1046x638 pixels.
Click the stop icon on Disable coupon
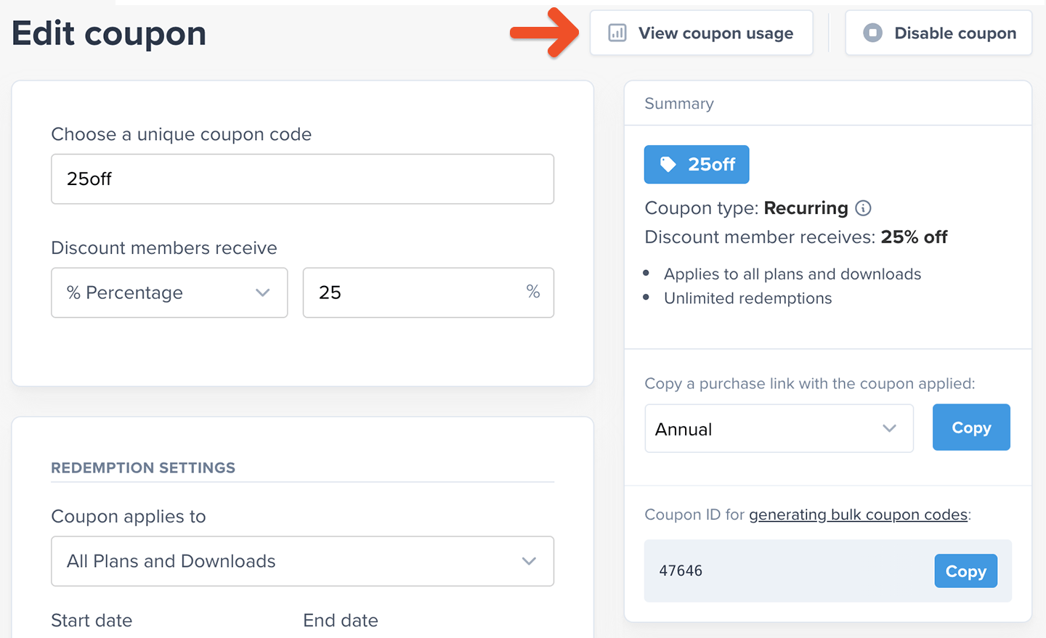click(x=872, y=33)
